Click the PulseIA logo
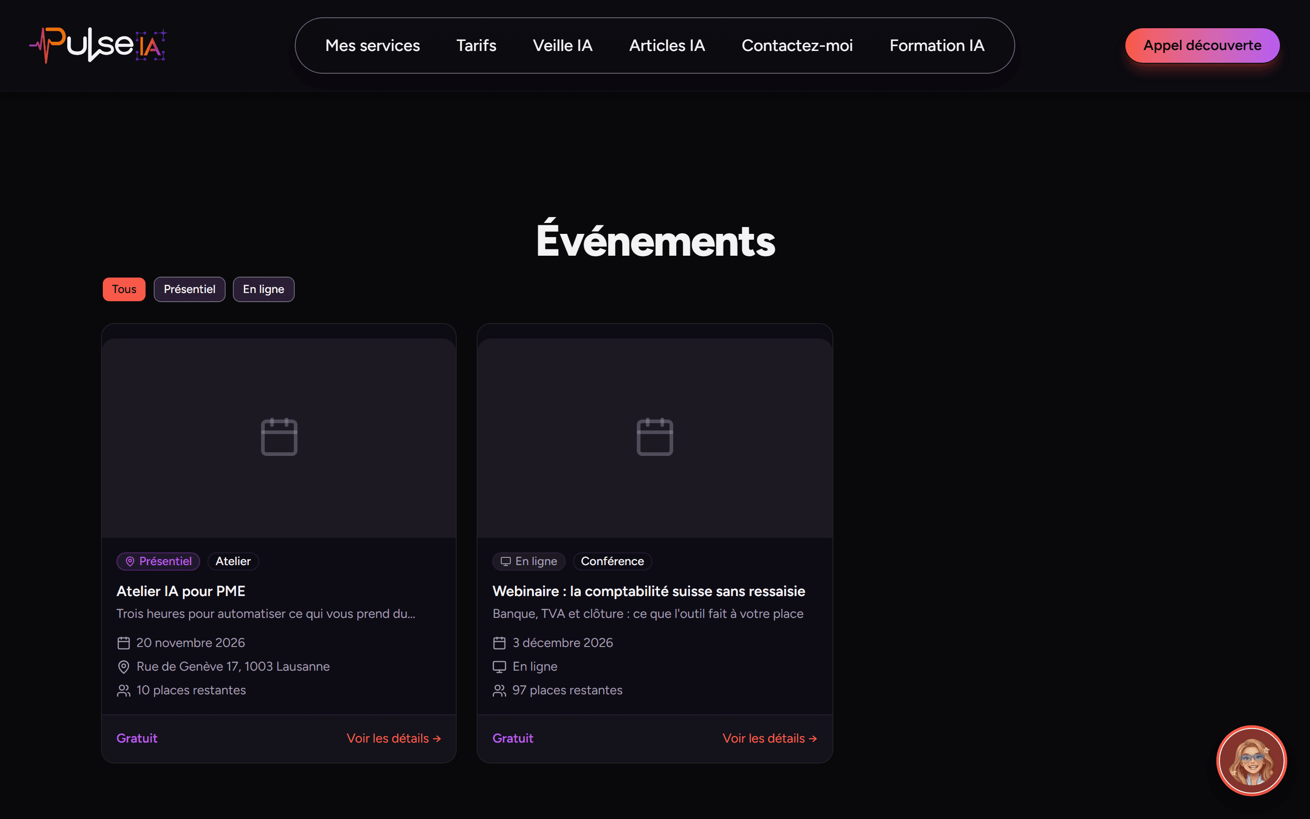This screenshot has width=1310, height=819. (x=98, y=45)
